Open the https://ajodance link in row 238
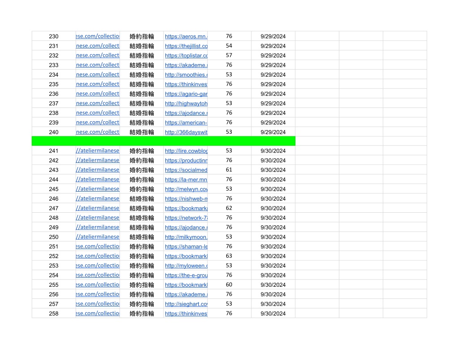Image resolution: width=459 pixels, height=355 pixels. (186, 113)
